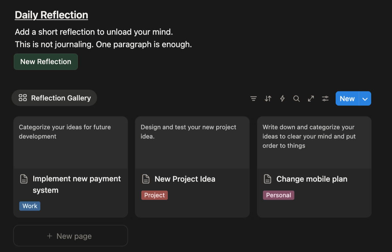This screenshot has height=252, width=392.
Task: Select the Reflection Gallery view tab
Action: coord(54,98)
